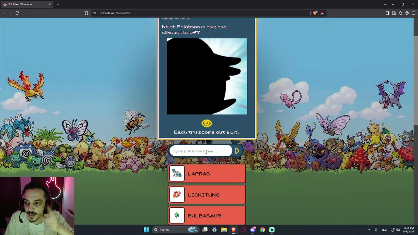Open Discord from taskbar
Viewport: 418px width, 235px height.
[253, 230]
